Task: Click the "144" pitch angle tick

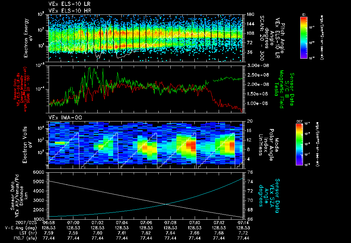Action: click(250, 24)
